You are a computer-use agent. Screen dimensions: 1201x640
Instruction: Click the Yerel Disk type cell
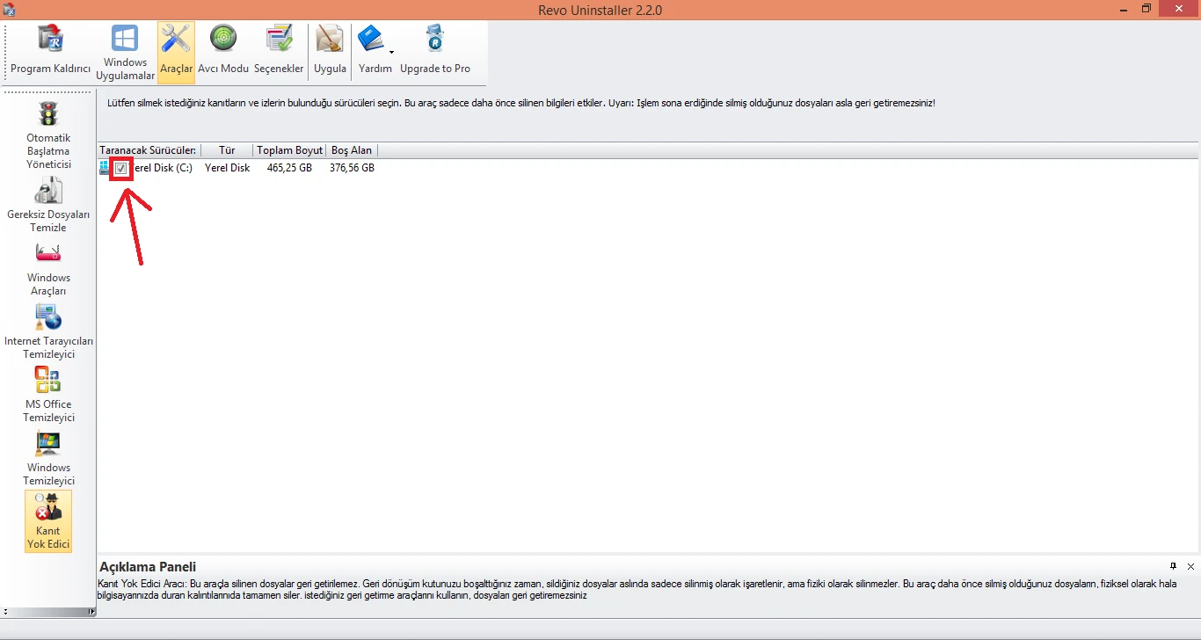coord(227,168)
